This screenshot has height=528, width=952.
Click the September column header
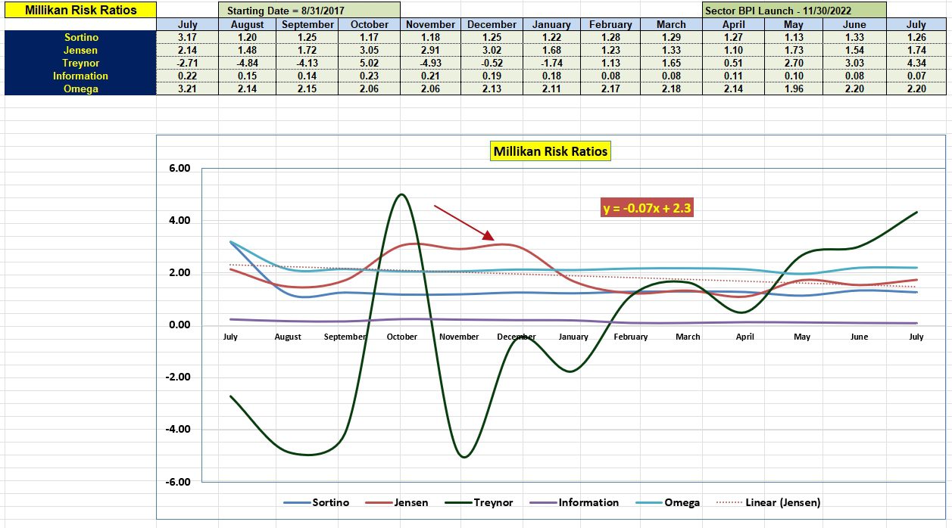[307, 25]
